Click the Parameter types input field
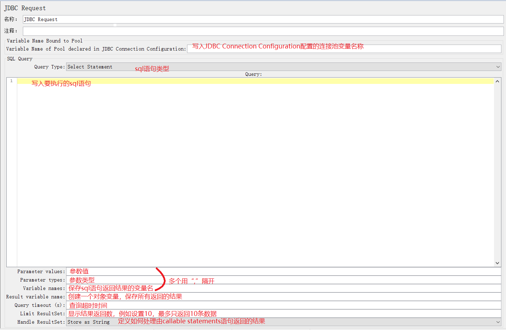506x330 pixels. (283, 280)
